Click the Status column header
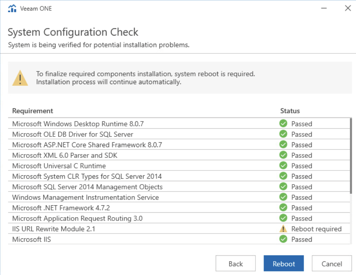Image resolution: width=356 pixels, height=275 pixels. [290, 111]
